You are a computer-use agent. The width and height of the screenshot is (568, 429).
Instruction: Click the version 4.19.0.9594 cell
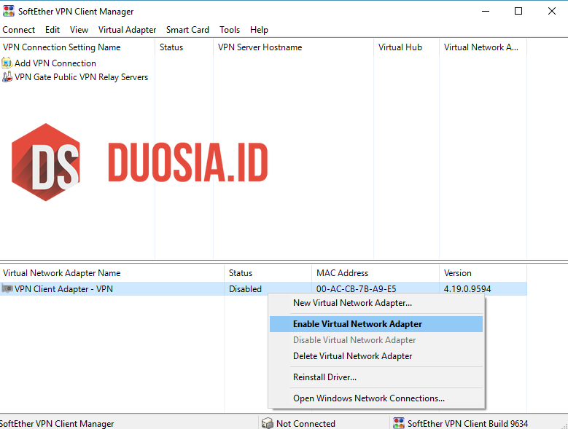467,288
